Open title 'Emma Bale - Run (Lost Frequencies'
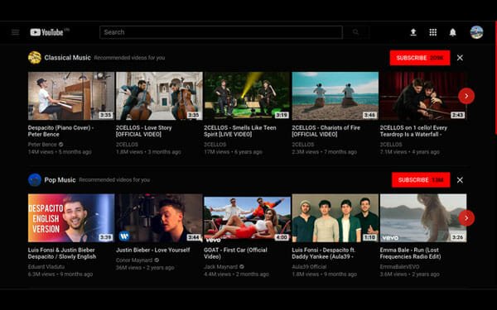 point(411,253)
